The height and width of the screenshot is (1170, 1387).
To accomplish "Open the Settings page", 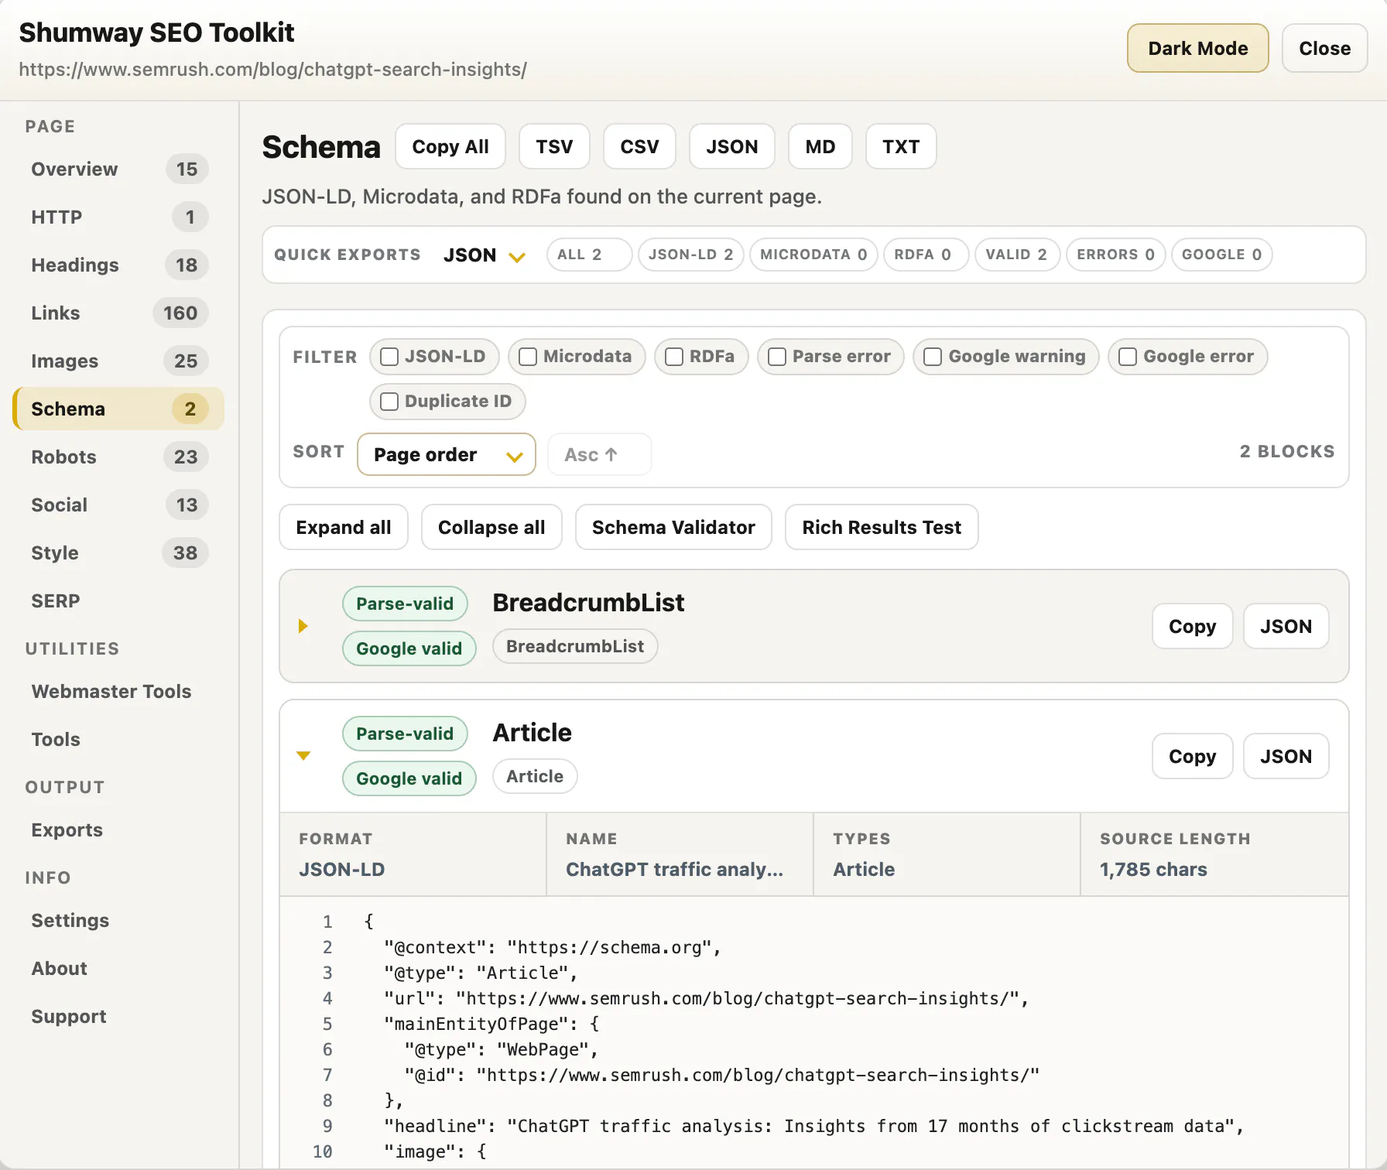I will click(118, 921).
